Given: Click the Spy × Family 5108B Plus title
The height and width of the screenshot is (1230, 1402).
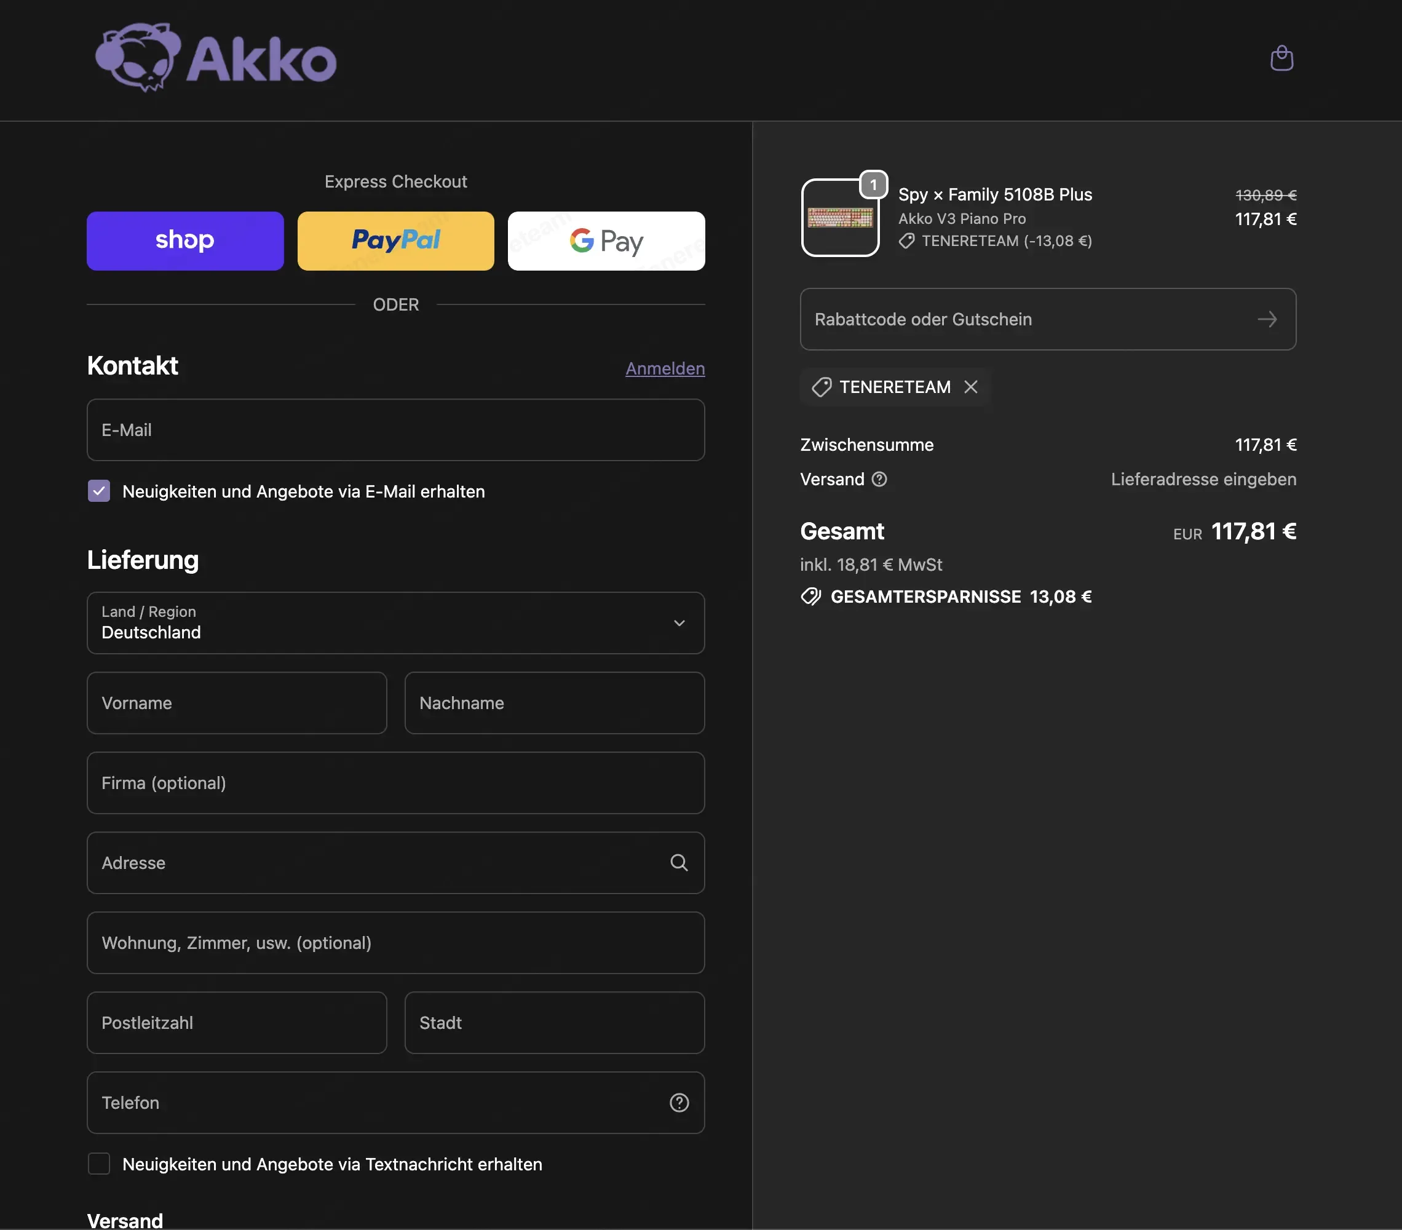Looking at the screenshot, I should 996,195.
